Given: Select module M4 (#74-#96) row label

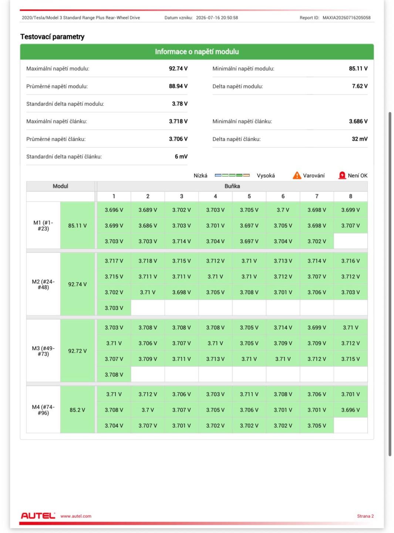Looking at the screenshot, I should (x=43, y=410).
